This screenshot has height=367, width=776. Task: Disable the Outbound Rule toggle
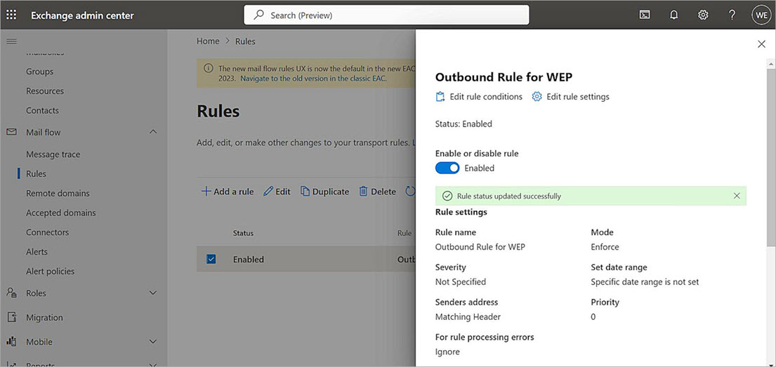447,168
